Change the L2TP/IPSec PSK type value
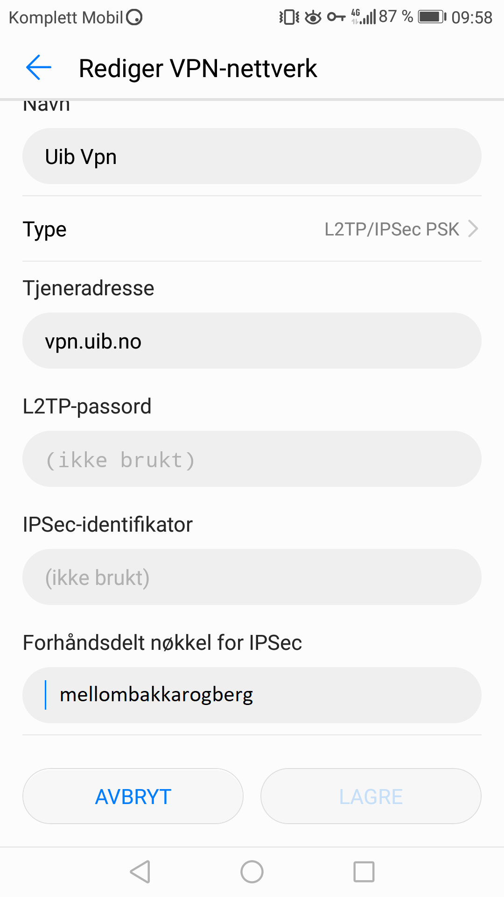The width and height of the screenshot is (504, 897). [x=392, y=229]
